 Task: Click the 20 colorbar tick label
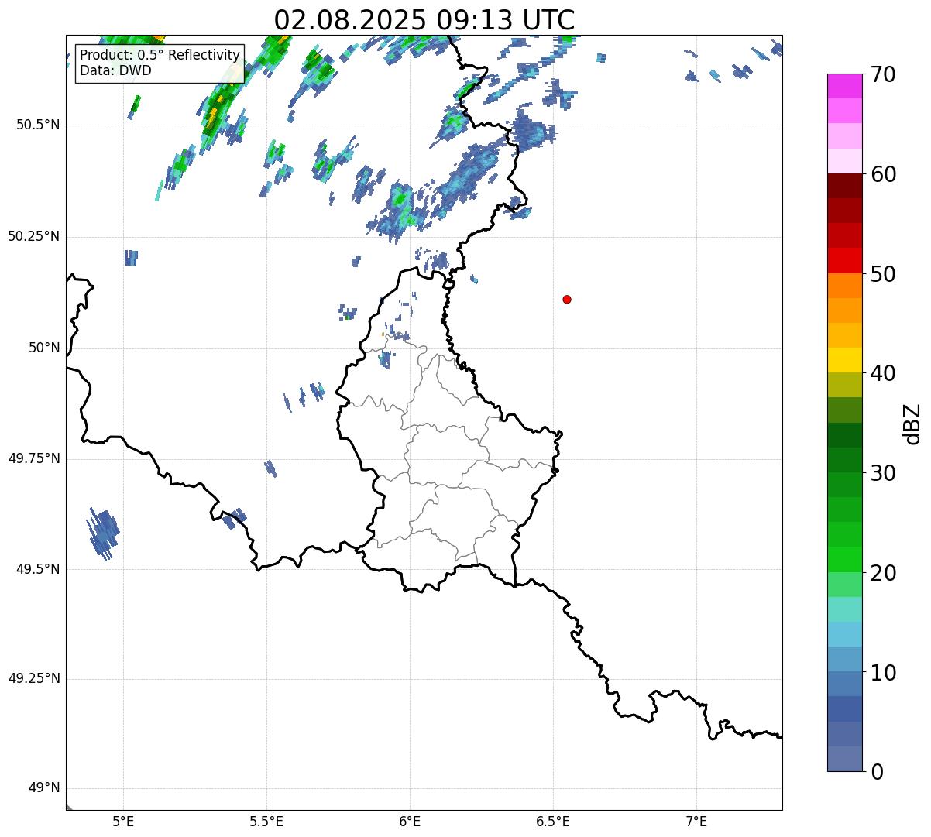coord(883,573)
